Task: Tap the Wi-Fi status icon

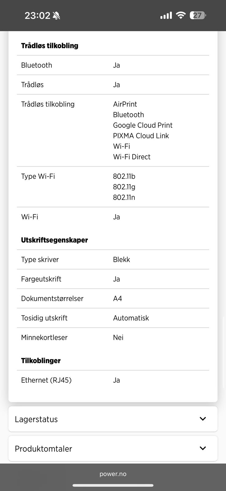Action: (181, 15)
